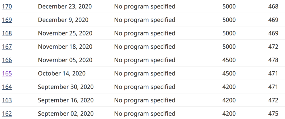
Task: Click the September 02, 2020 date text
Action: (x=66, y=114)
